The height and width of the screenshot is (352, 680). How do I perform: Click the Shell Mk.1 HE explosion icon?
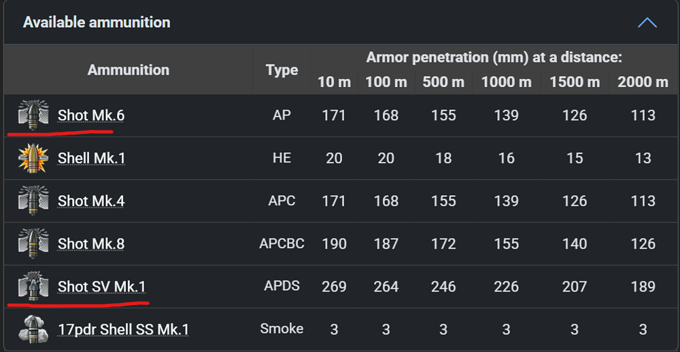pyautogui.click(x=33, y=158)
